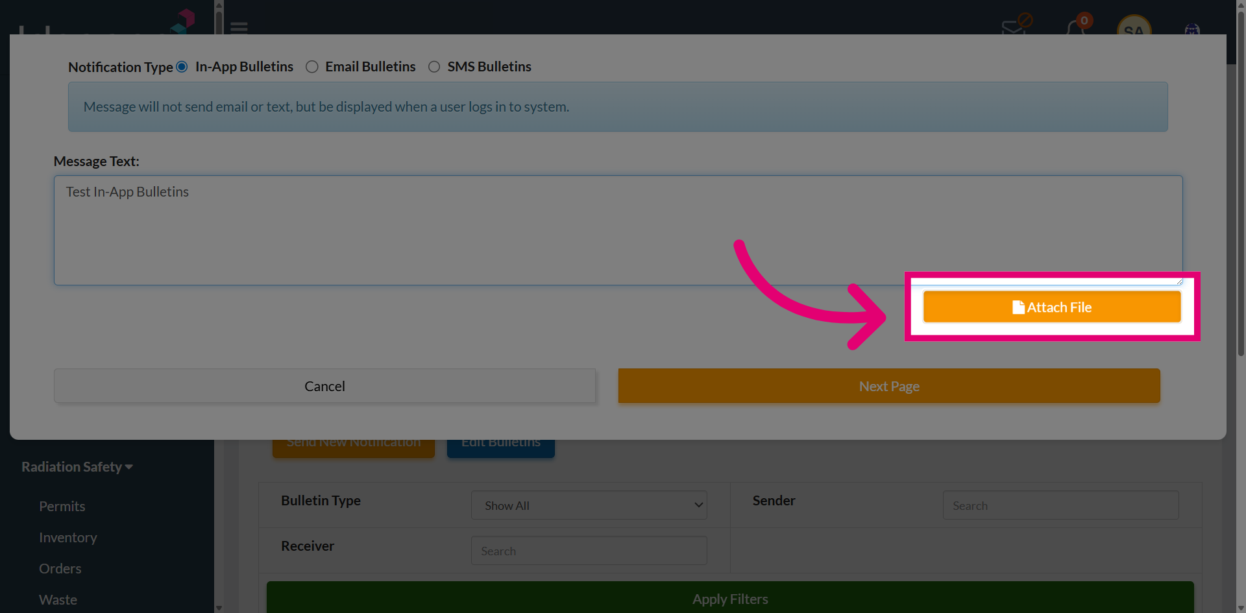This screenshot has height=613, width=1246.
Task: Select the Email Bulletins radio option
Action: [312, 67]
